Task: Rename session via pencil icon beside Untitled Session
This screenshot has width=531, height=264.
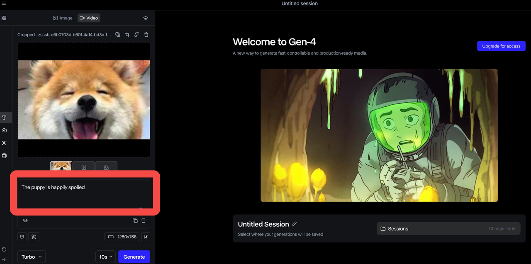Action: click(294, 224)
